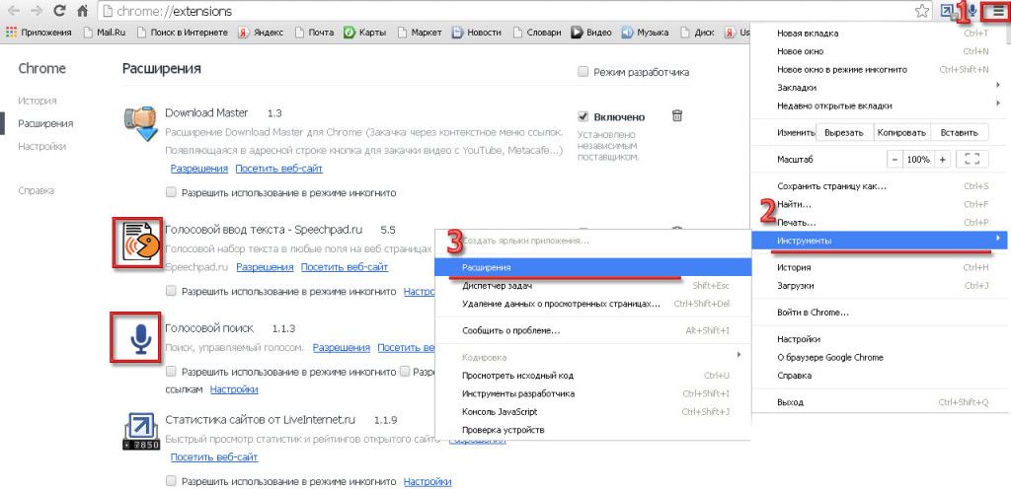Allow LiveInternet extension in incognito mode
This screenshot has width=1011, height=489.
coord(172,481)
